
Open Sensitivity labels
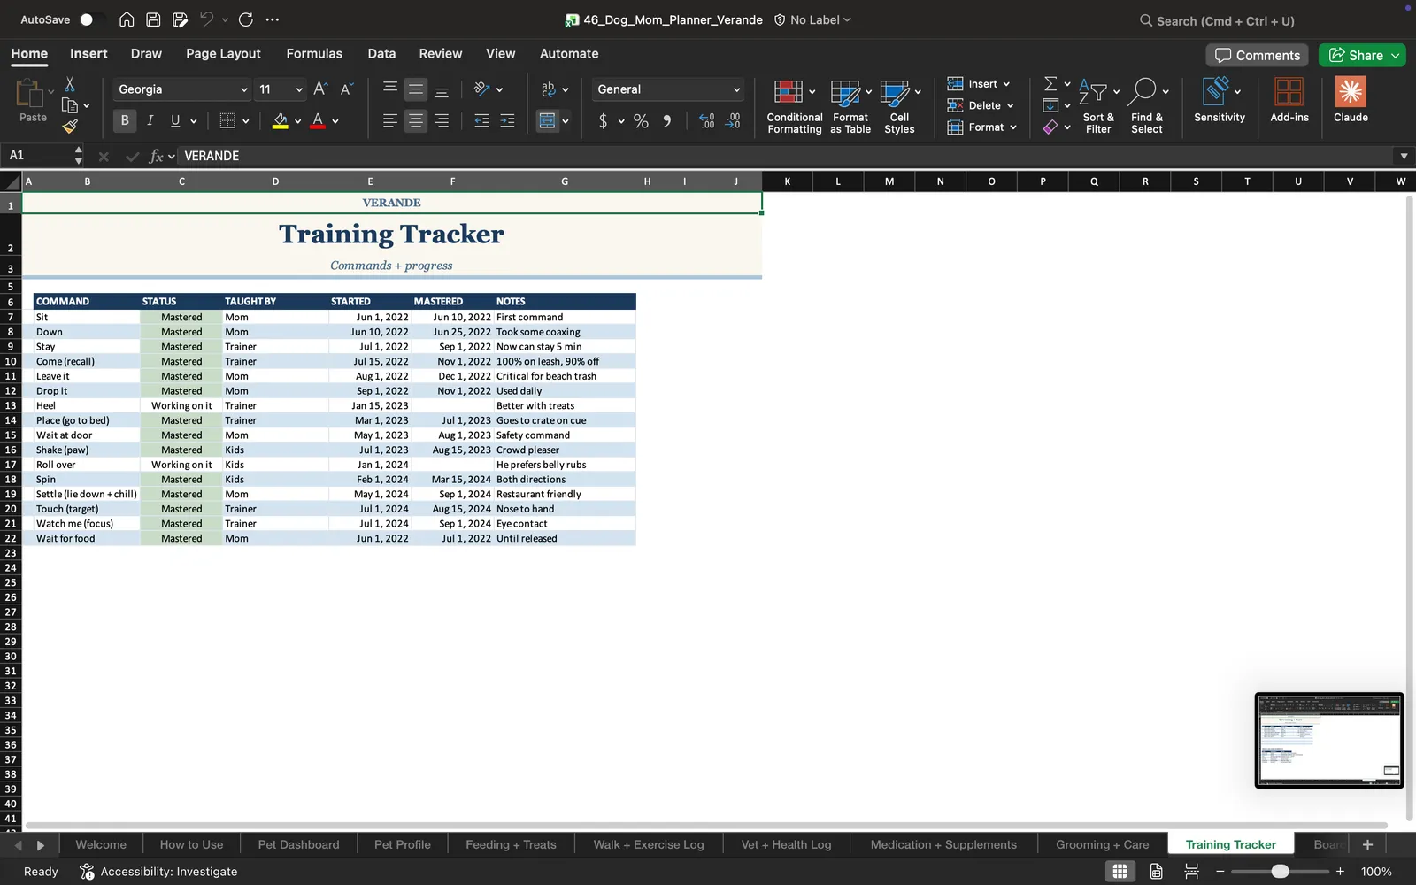(x=1219, y=100)
